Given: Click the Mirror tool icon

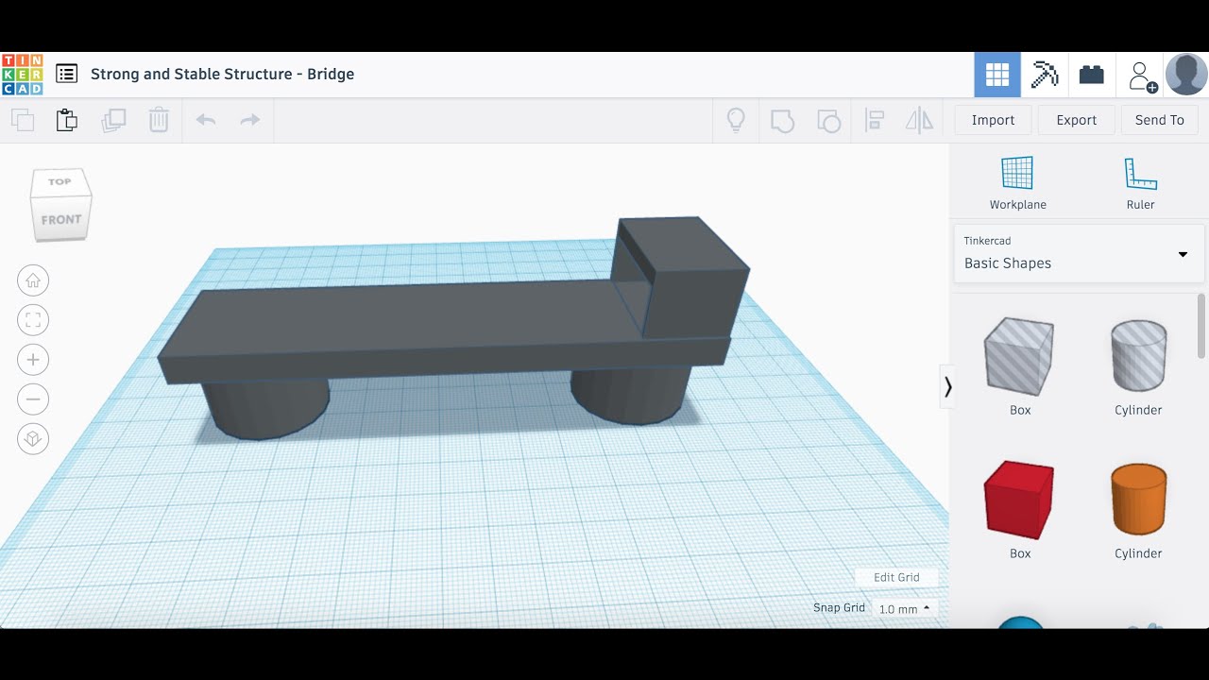Looking at the screenshot, I should pyautogui.click(x=919, y=120).
